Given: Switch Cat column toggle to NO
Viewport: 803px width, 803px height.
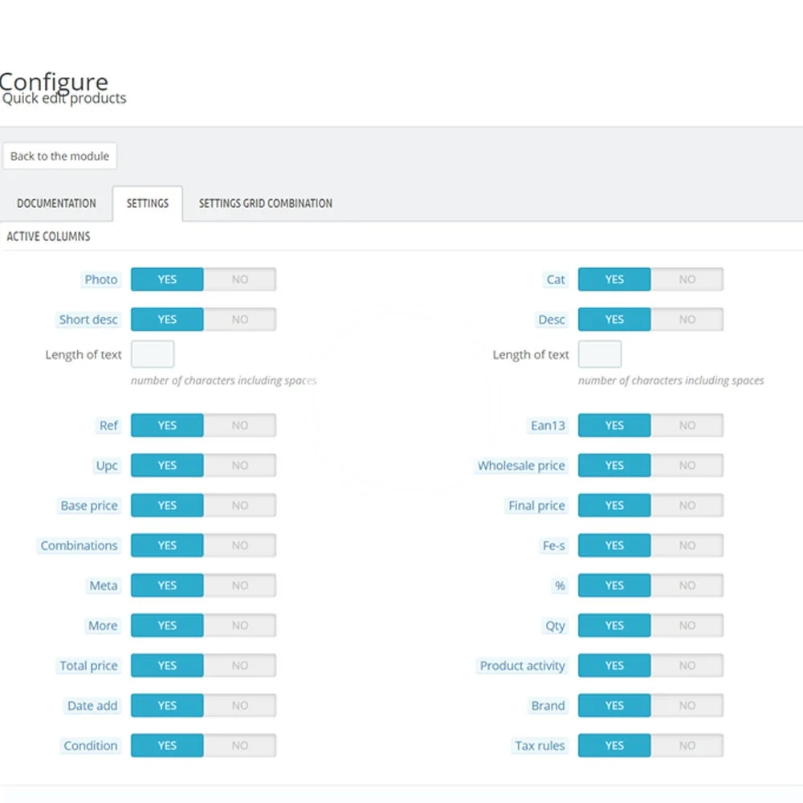Looking at the screenshot, I should (x=687, y=279).
